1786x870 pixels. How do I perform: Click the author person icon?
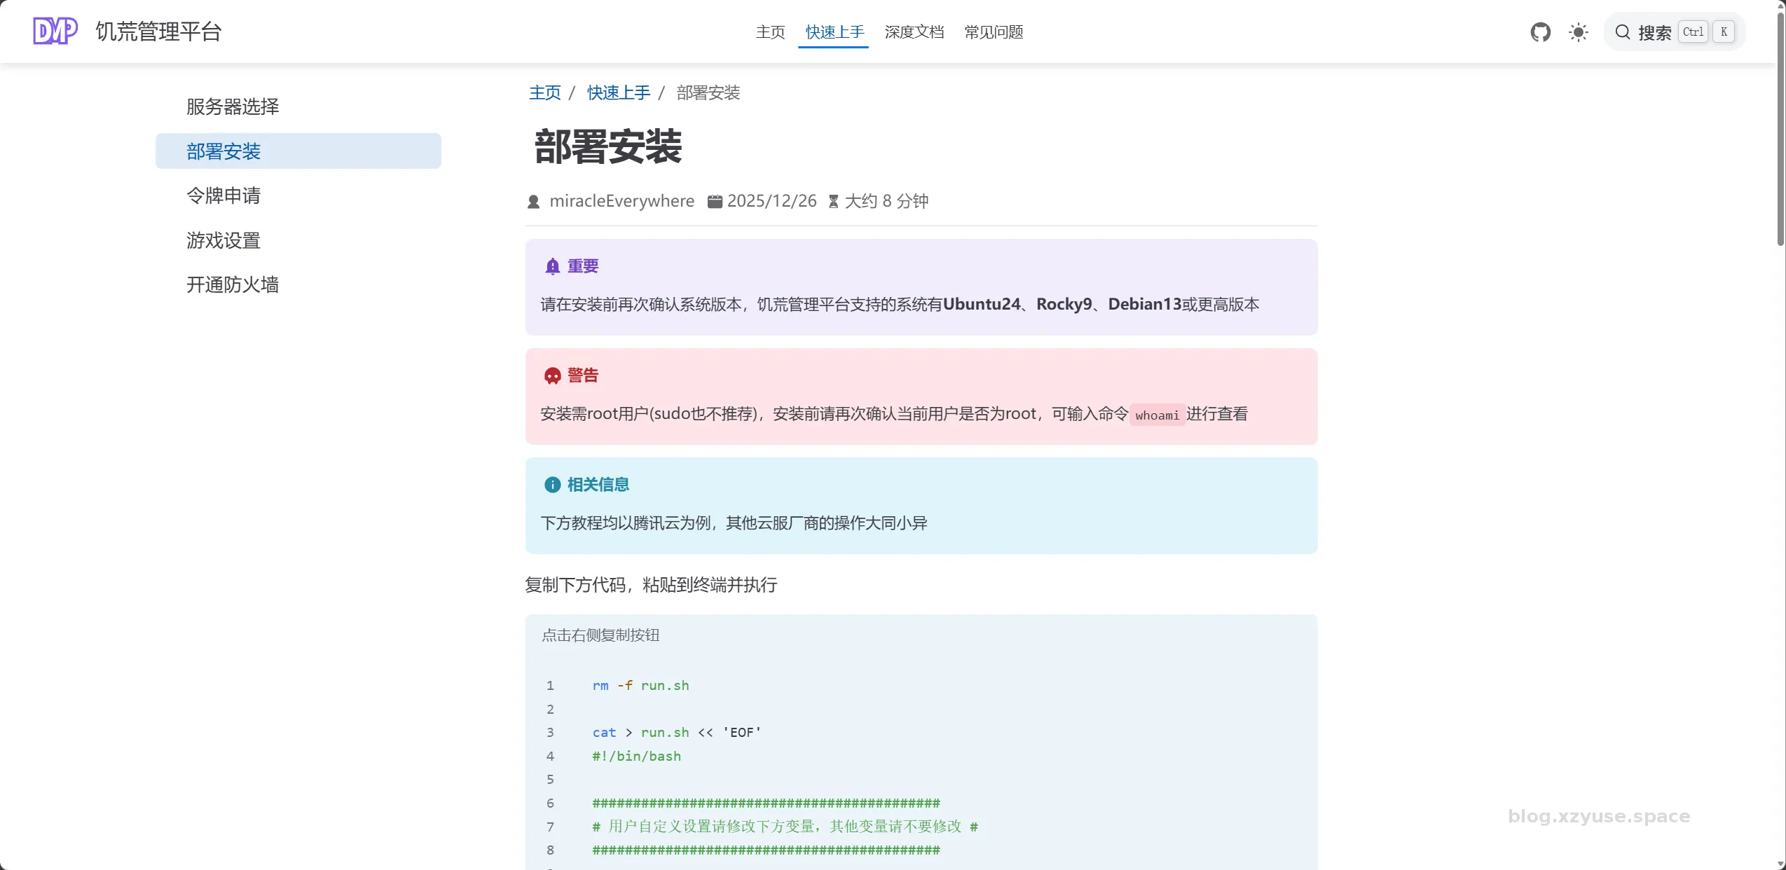tap(533, 202)
